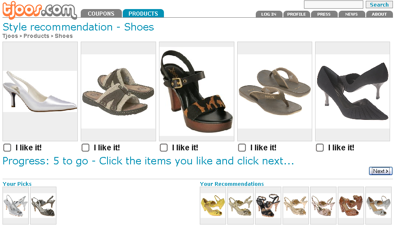Open the yellow sandal recommendation
395x227 pixels.
pos(213,205)
